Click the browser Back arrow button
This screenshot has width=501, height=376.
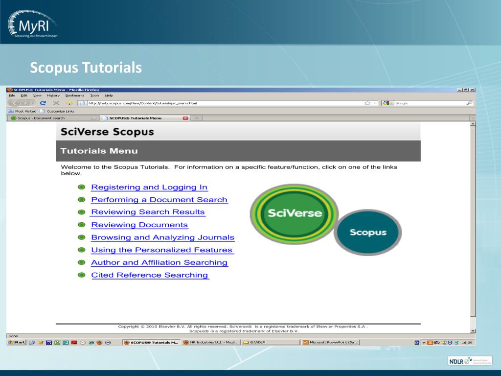(x=15, y=103)
